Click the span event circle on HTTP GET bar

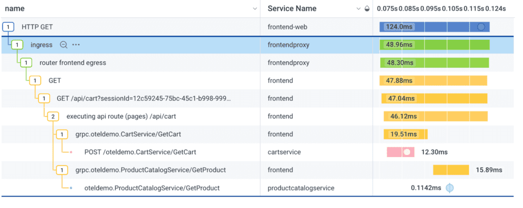point(481,27)
